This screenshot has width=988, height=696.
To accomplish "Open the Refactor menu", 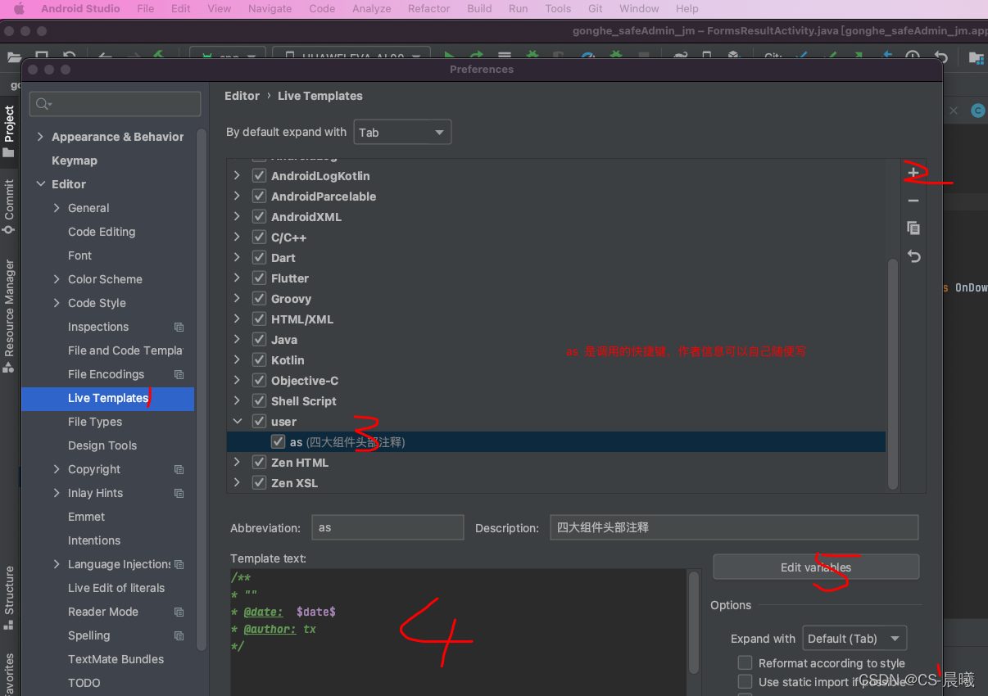I will coord(429,9).
